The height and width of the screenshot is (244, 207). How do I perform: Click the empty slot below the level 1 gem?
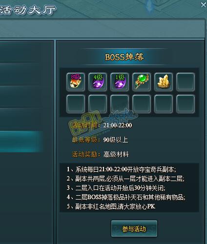pos(120,104)
